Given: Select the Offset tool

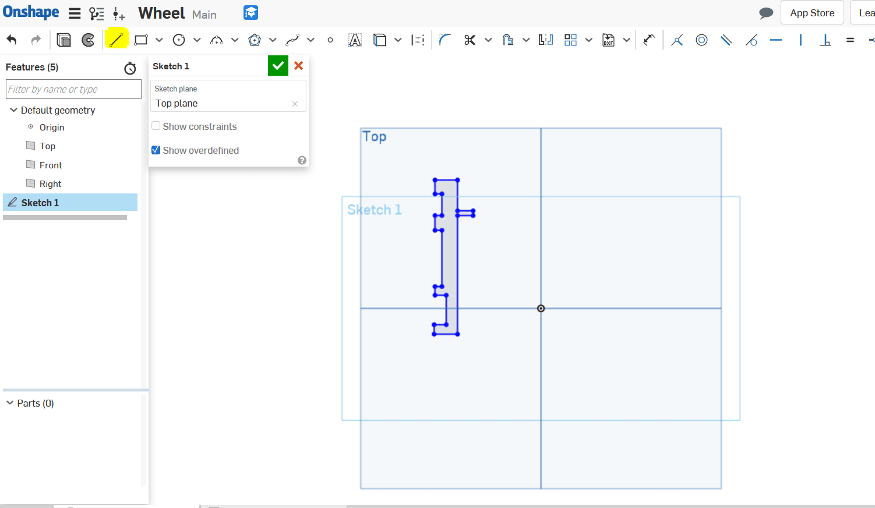Looking at the screenshot, I should 508,40.
